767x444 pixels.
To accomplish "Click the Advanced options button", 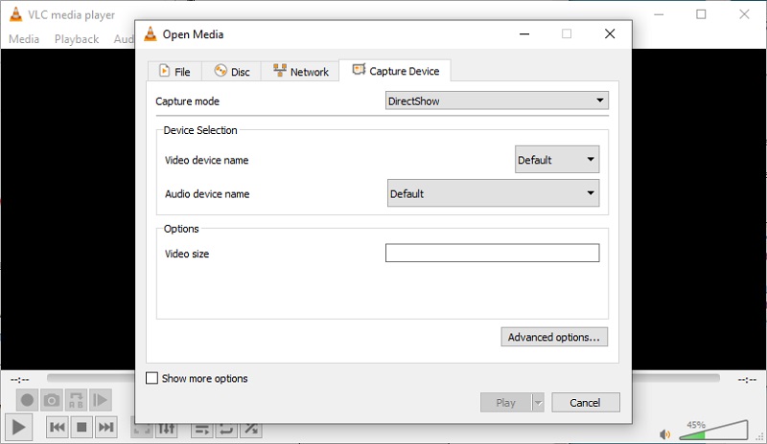I will (553, 337).
